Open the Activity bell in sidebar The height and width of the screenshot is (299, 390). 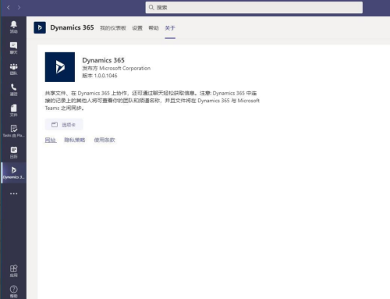pos(13,27)
